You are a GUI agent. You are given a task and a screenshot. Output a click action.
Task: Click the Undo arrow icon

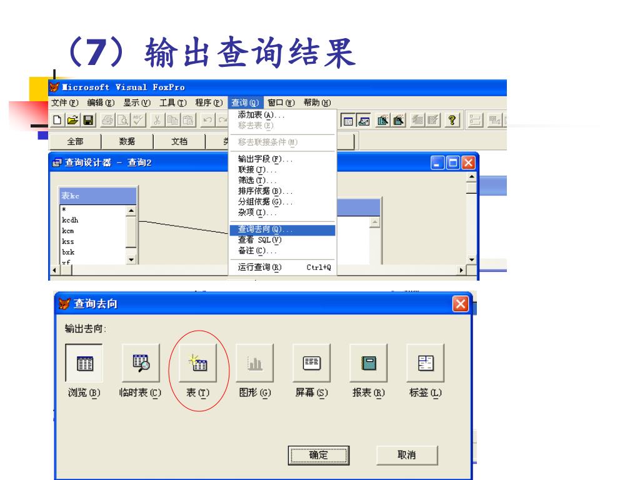tap(207, 120)
